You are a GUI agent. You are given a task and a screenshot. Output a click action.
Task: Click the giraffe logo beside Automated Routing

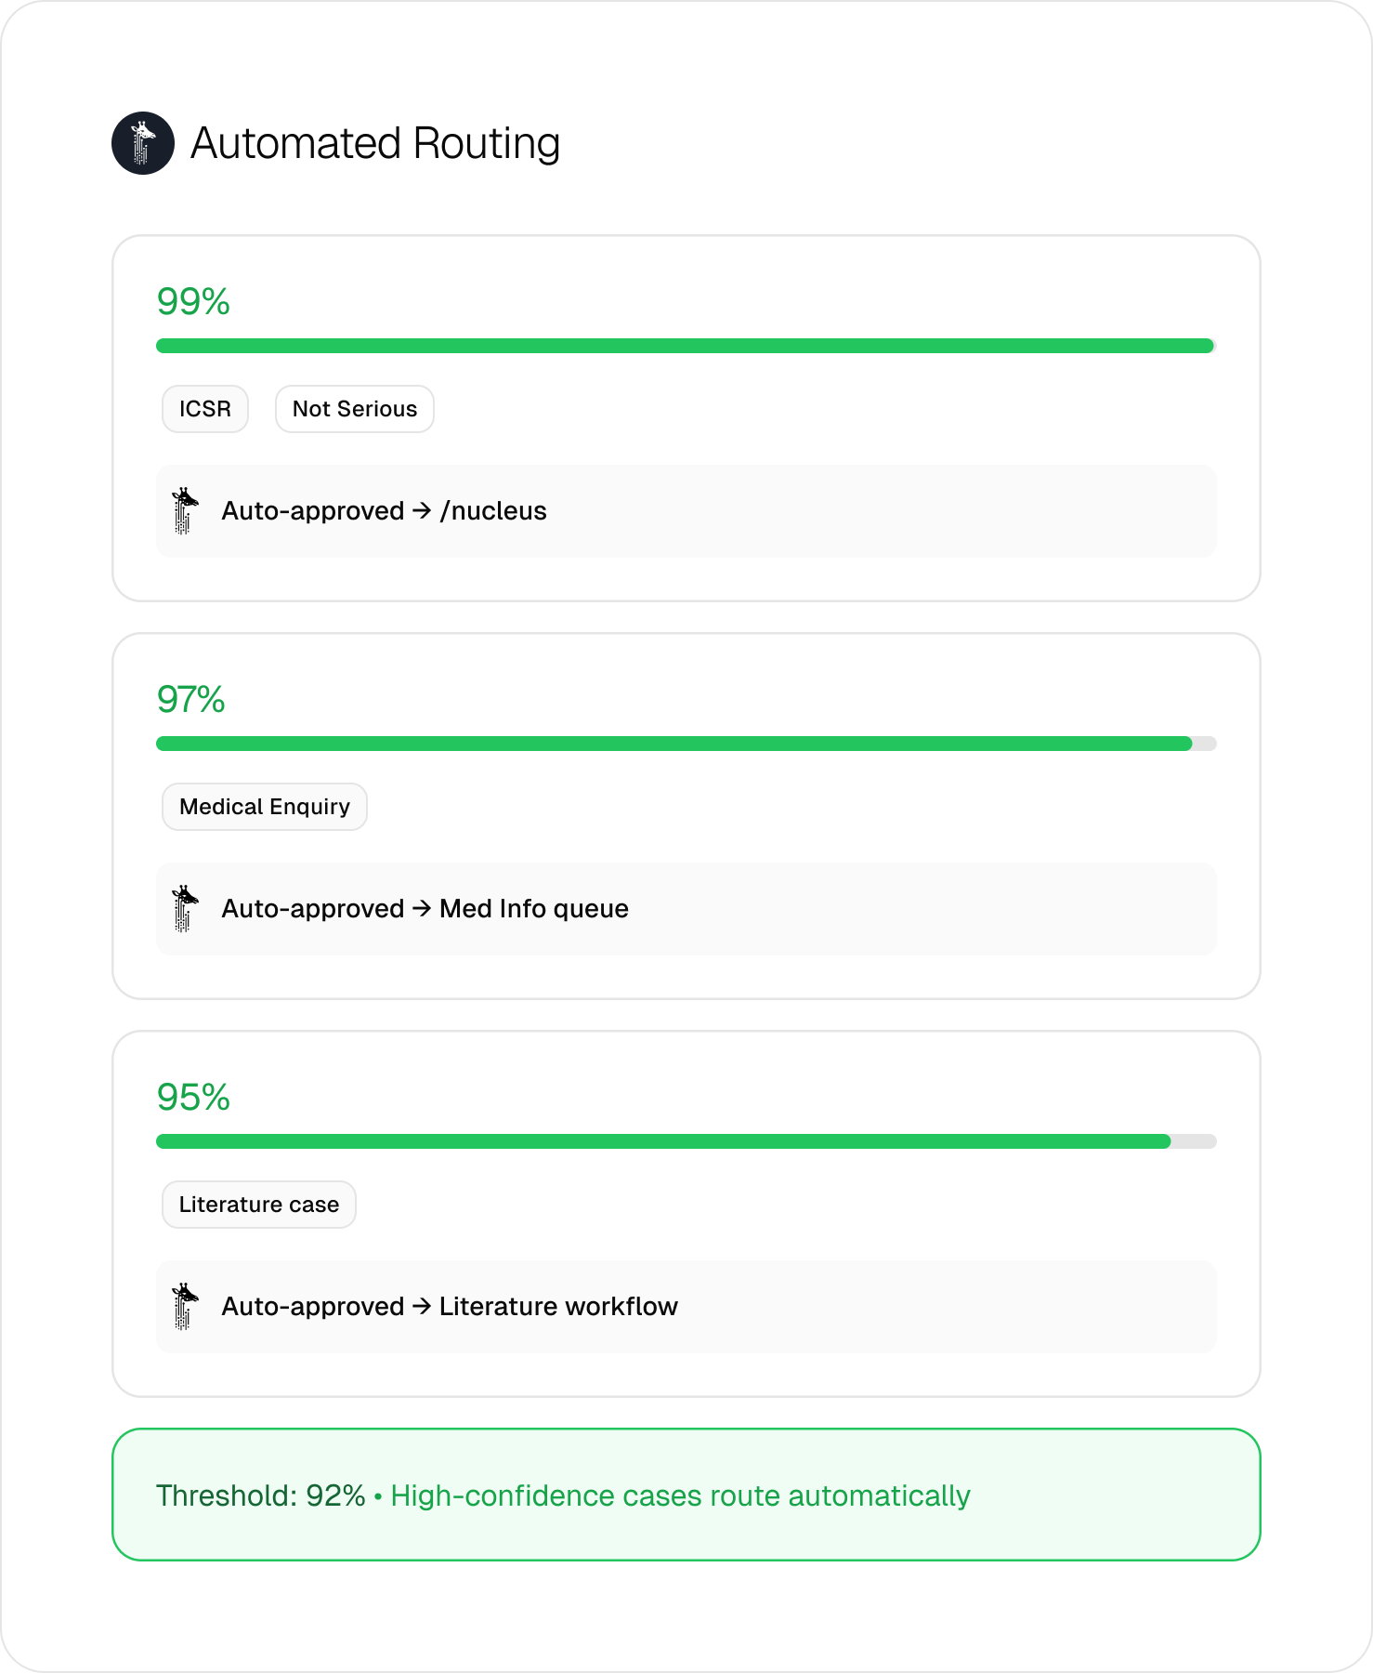pos(143,143)
